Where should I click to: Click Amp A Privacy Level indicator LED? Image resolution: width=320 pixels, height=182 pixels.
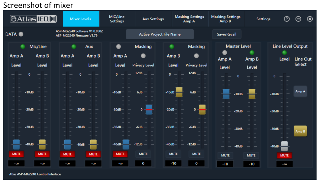tap(143, 56)
